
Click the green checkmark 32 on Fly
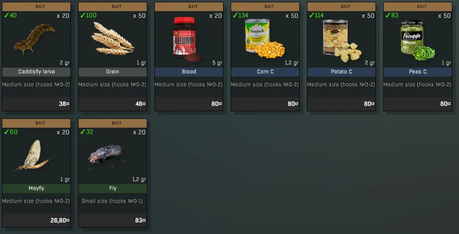[x=87, y=132]
